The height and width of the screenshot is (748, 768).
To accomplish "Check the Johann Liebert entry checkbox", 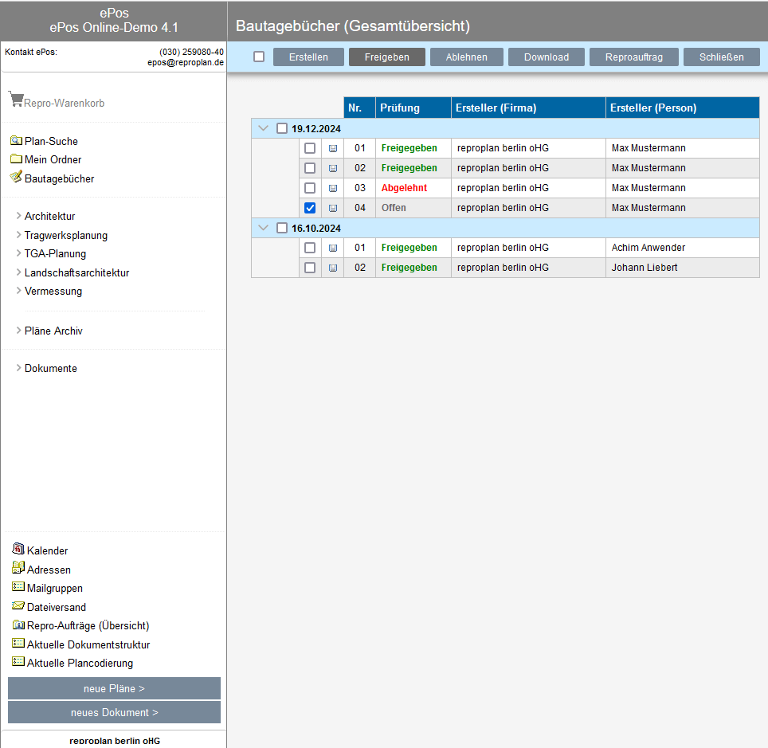I will [x=310, y=268].
